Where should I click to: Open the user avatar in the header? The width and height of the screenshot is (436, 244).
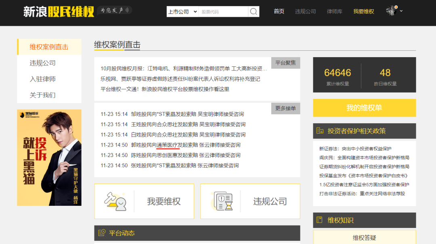[392, 10]
